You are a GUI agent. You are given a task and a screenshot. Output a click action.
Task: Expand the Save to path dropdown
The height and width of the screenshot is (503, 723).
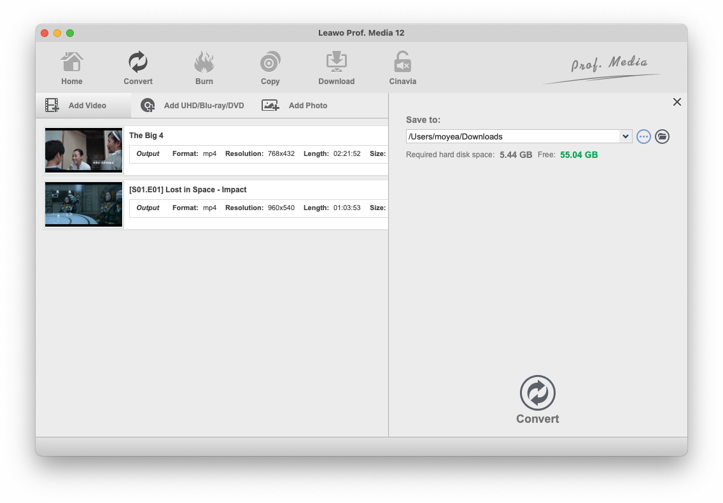(626, 136)
